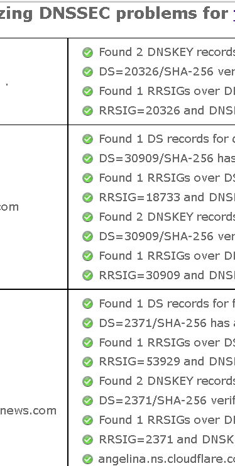Click the 'Found 1 DS records for' text in com section
Screen dimensions: 235x466
[x=167, y=139]
